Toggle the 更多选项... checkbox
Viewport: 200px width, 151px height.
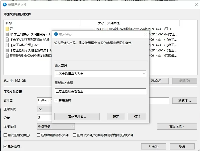5,146
